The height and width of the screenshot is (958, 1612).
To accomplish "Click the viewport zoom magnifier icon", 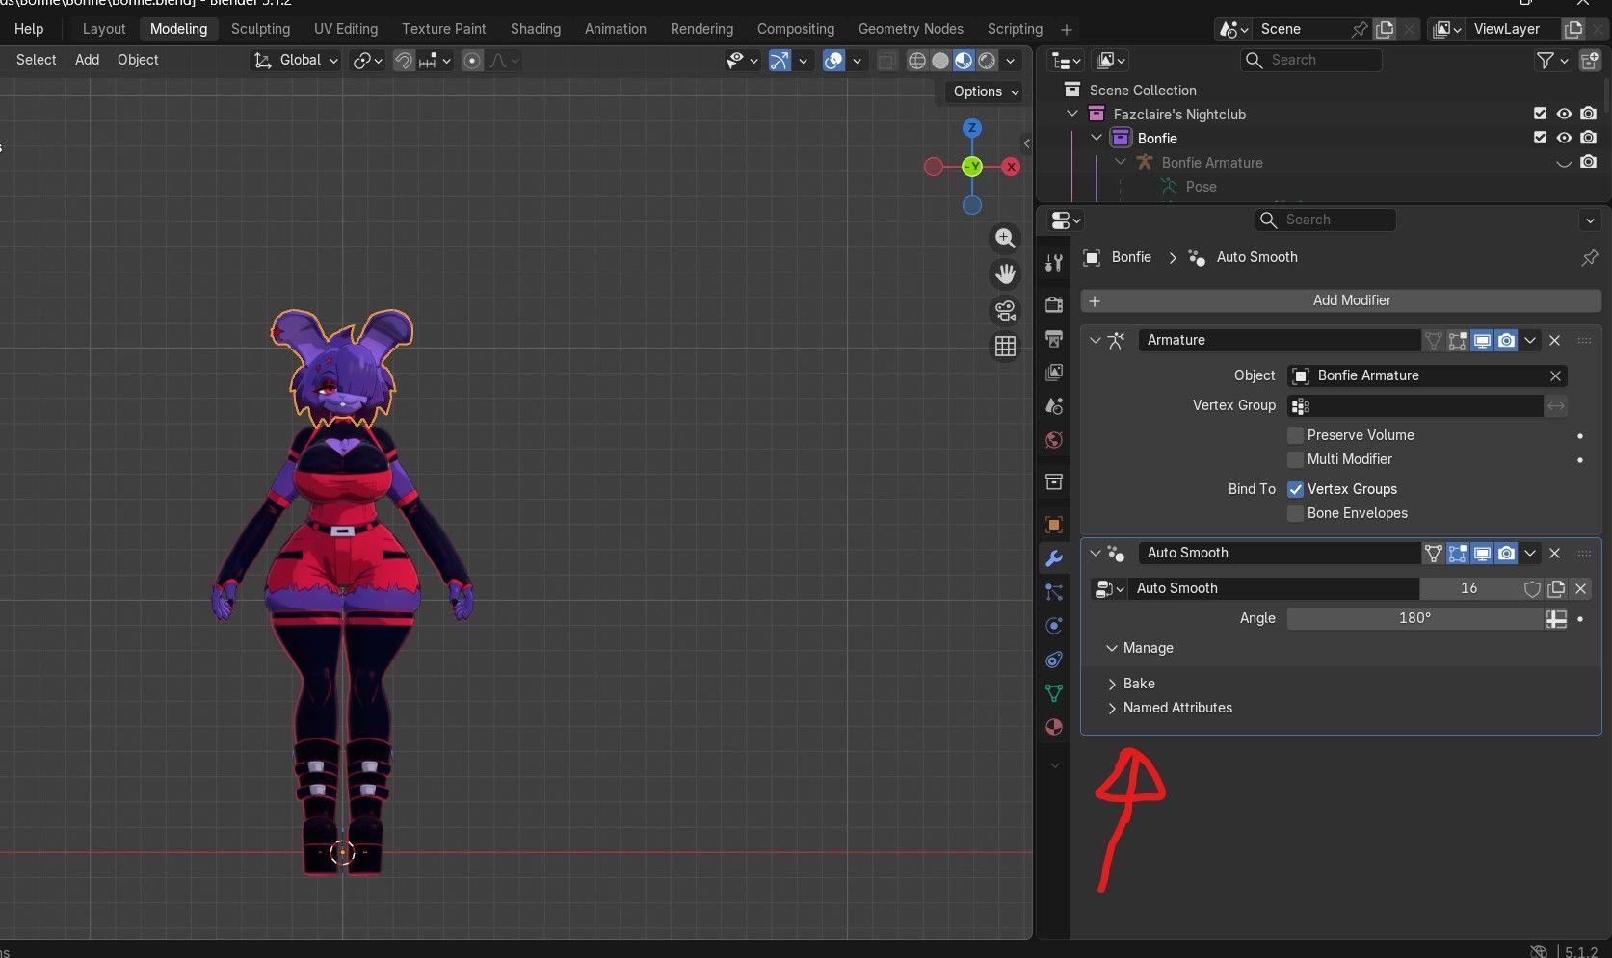I will coord(1005,238).
